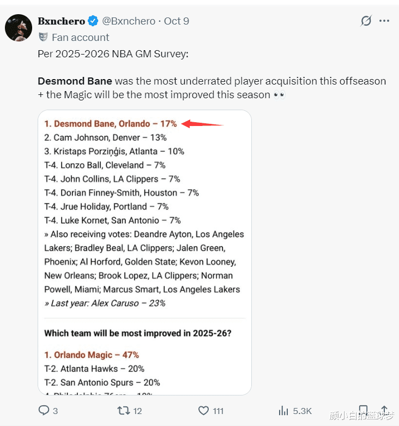
Task: Share the post via share icon
Action: pos(384,410)
